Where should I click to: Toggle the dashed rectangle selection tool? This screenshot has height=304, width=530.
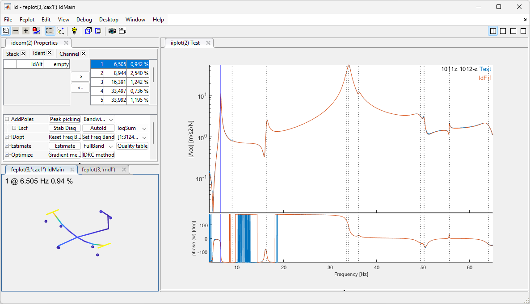pos(50,31)
